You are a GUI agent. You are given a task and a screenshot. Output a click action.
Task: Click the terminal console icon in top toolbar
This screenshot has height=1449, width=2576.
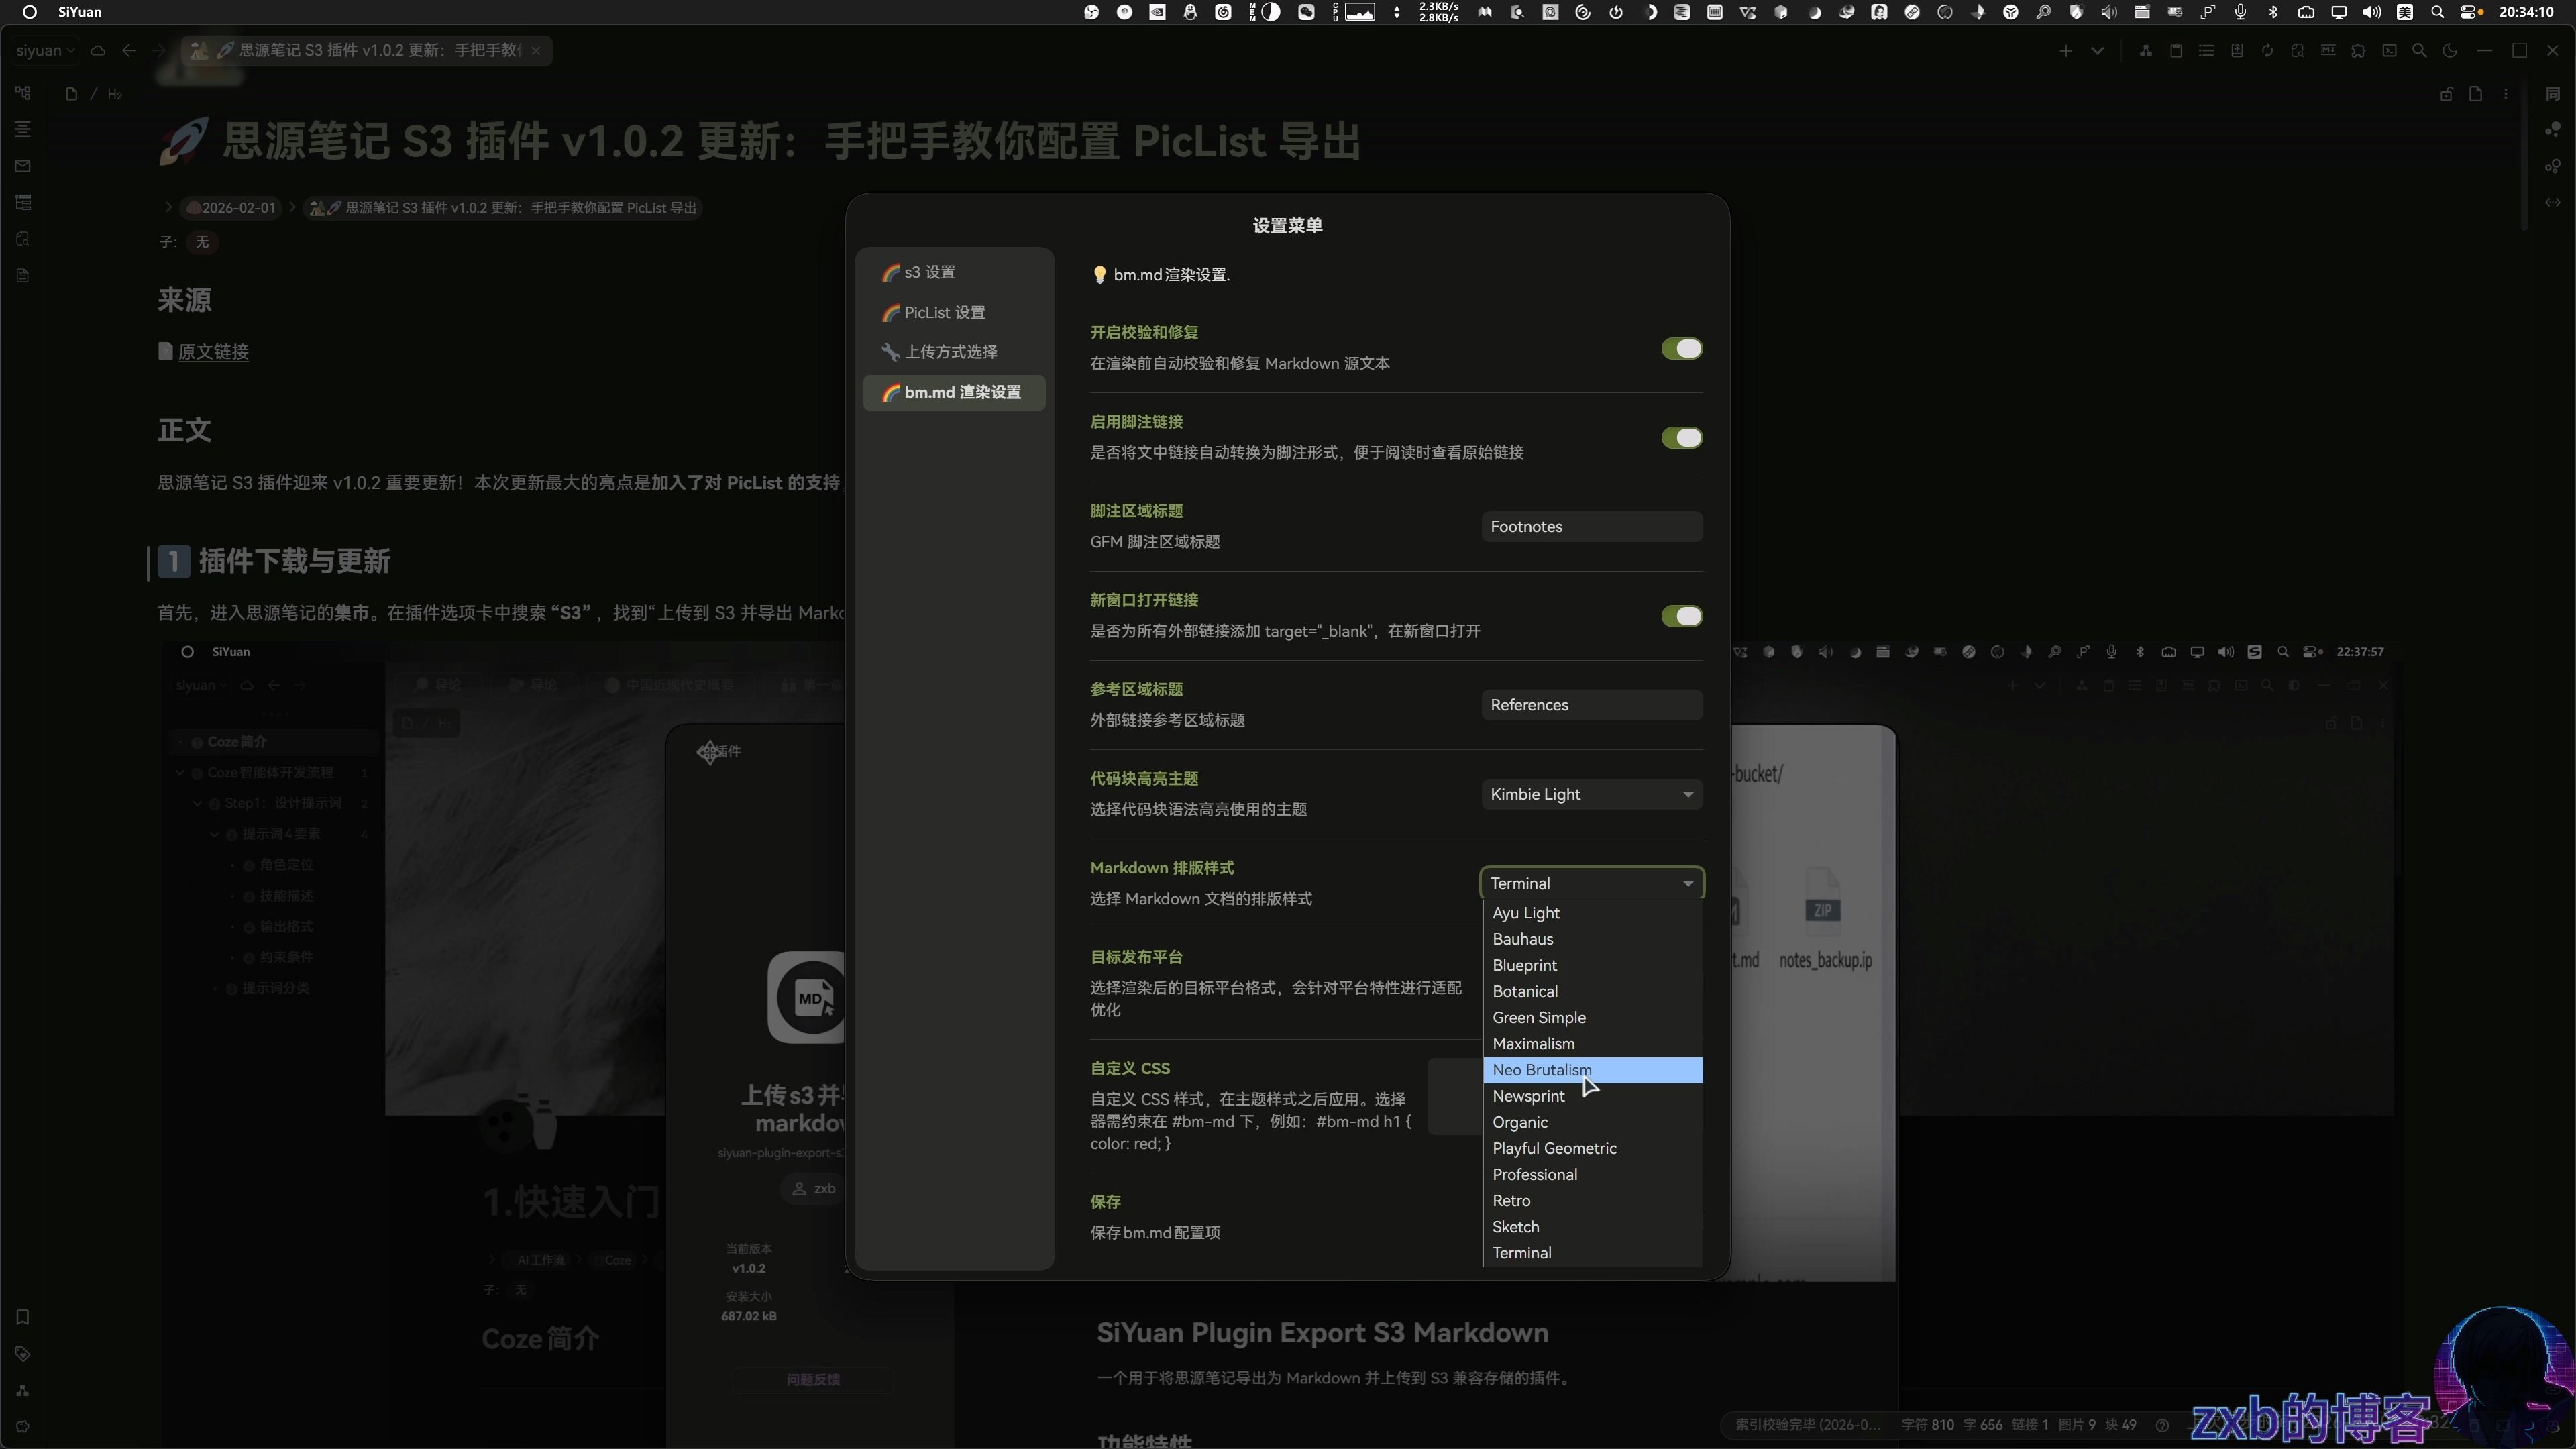coord(2389,51)
